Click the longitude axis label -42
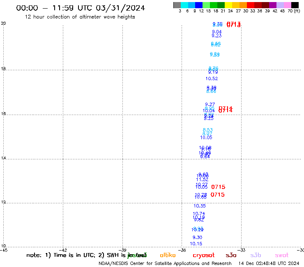 [63, 250]
